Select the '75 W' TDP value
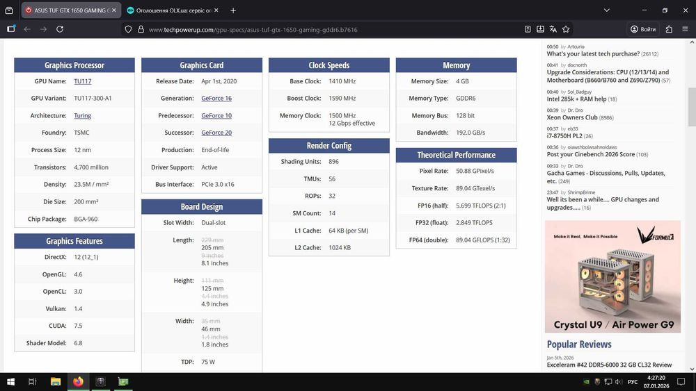This screenshot has width=696, height=391. coord(207,362)
